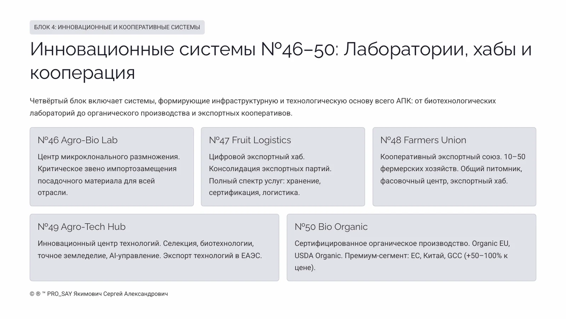
Task: Open the '№49 Agro-Tech Hub' card title
Action: coord(81,227)
